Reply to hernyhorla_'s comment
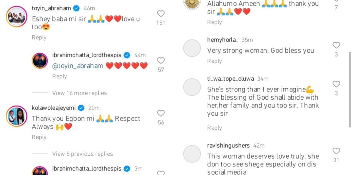 pos(214,61)
